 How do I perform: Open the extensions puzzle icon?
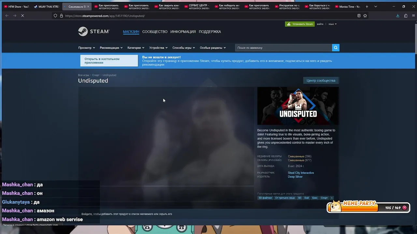pyautogui.click(x=406, y=16)
